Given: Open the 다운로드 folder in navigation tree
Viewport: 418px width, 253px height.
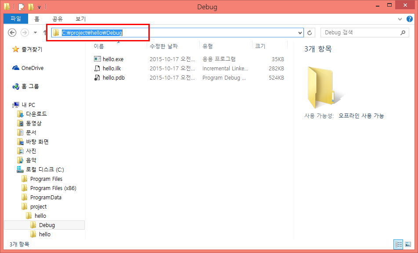Looking at the screenshot, I should (36, 114).
